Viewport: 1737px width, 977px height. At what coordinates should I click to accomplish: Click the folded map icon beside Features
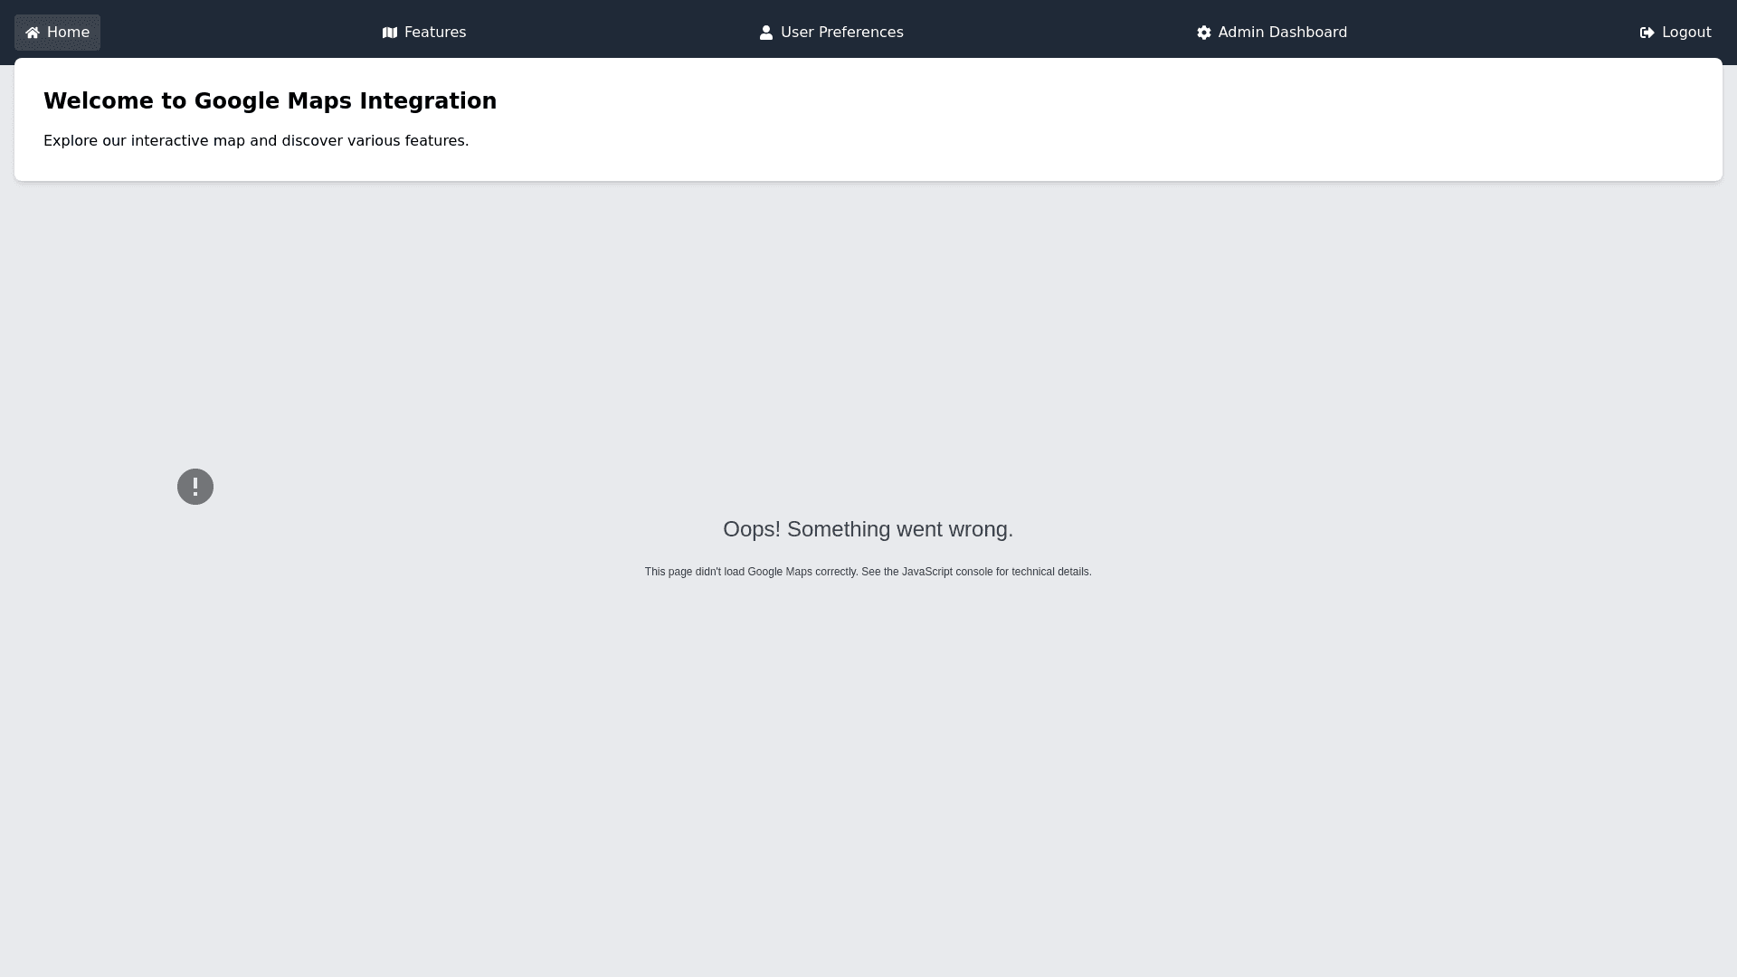pyautogui.click(x=390, y=33)
